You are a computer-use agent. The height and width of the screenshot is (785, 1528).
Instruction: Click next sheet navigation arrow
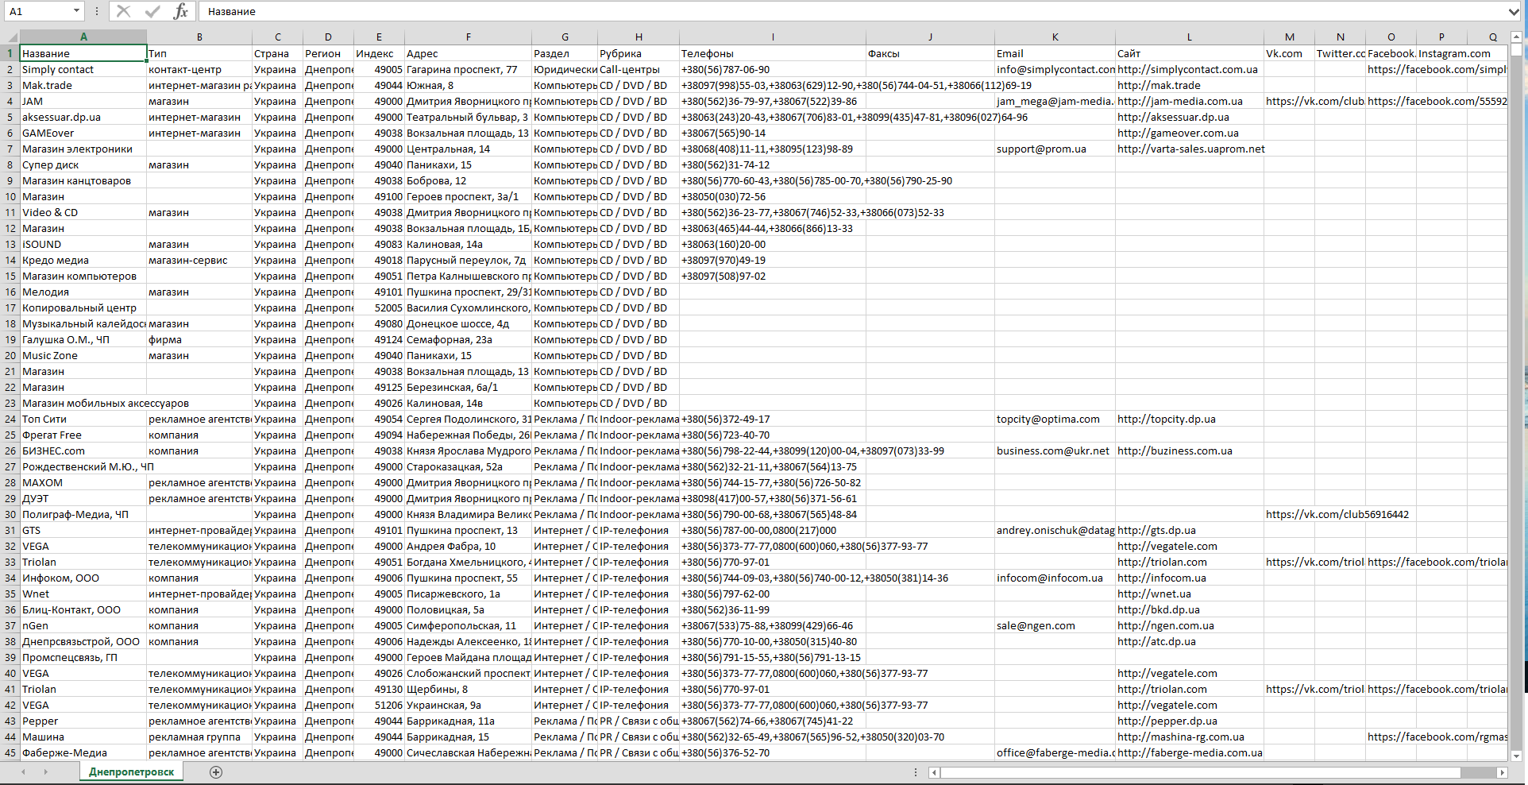(x=46, y=771)
